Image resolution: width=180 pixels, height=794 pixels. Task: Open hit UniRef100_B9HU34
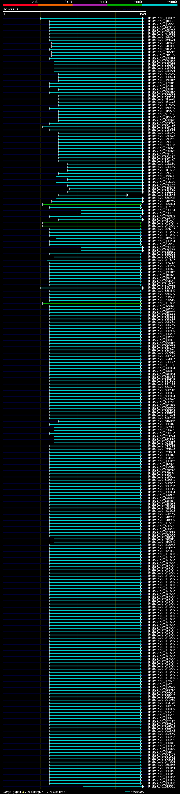tap(161, 375)
